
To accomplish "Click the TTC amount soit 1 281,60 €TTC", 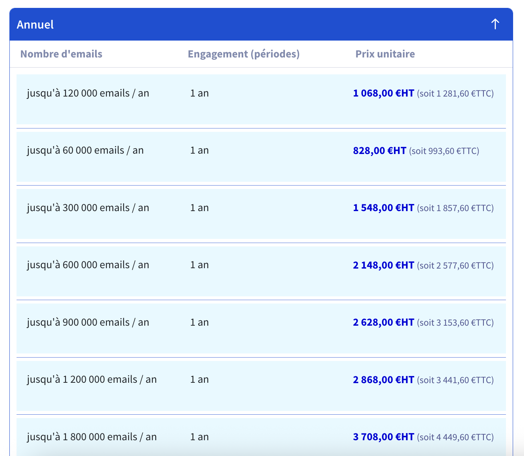I will click(x=455, y=94).
